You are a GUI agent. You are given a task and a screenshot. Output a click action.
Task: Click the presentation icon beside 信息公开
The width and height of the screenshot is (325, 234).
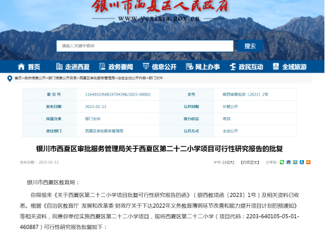[146, 66]
